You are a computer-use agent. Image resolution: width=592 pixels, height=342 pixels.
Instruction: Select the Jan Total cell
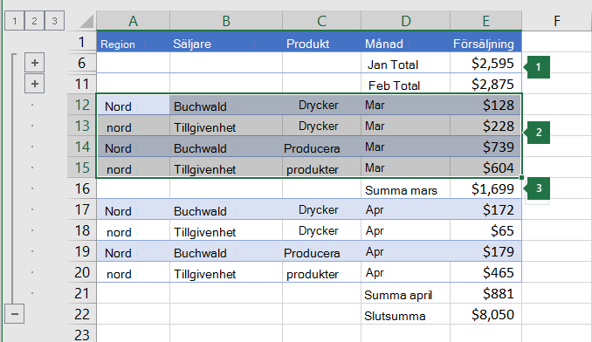405,63
